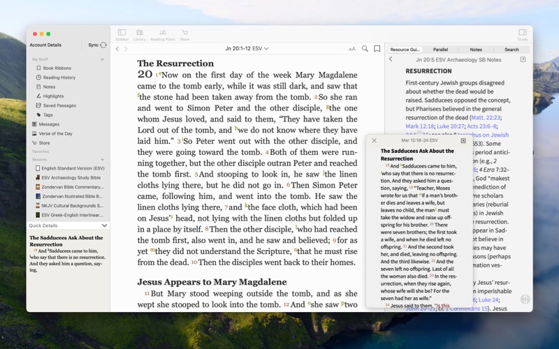Open the text size AA control
This screenshot has height=349, width=559.
[x=352, y=49]
